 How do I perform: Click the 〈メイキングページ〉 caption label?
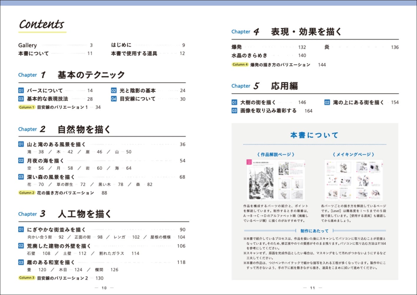tap(353, 154)
